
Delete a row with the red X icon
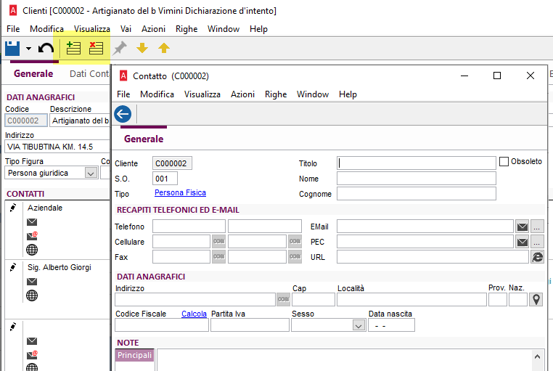[96, 48]
